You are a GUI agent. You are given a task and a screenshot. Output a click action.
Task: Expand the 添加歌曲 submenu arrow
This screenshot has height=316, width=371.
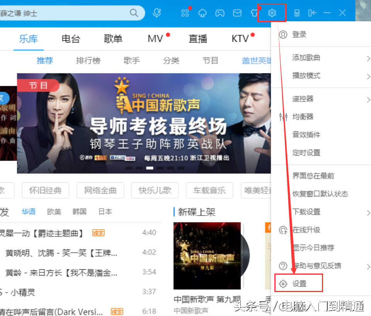click(368, 58)
